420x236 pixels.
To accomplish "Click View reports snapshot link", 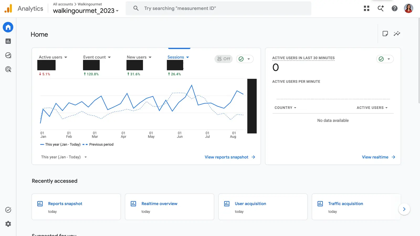I will (x=230, y=157).
